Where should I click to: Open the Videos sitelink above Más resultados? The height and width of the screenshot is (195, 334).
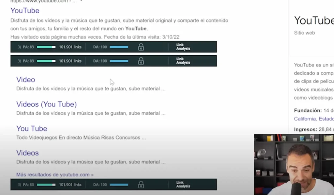click(x=27, y=153)
